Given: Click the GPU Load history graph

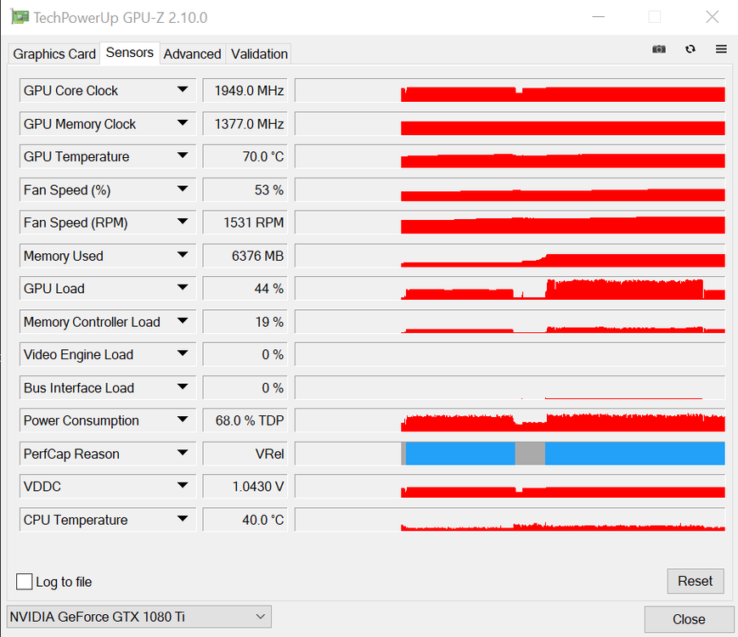Looking at the screenshot, I should click(x=510, y=288).
